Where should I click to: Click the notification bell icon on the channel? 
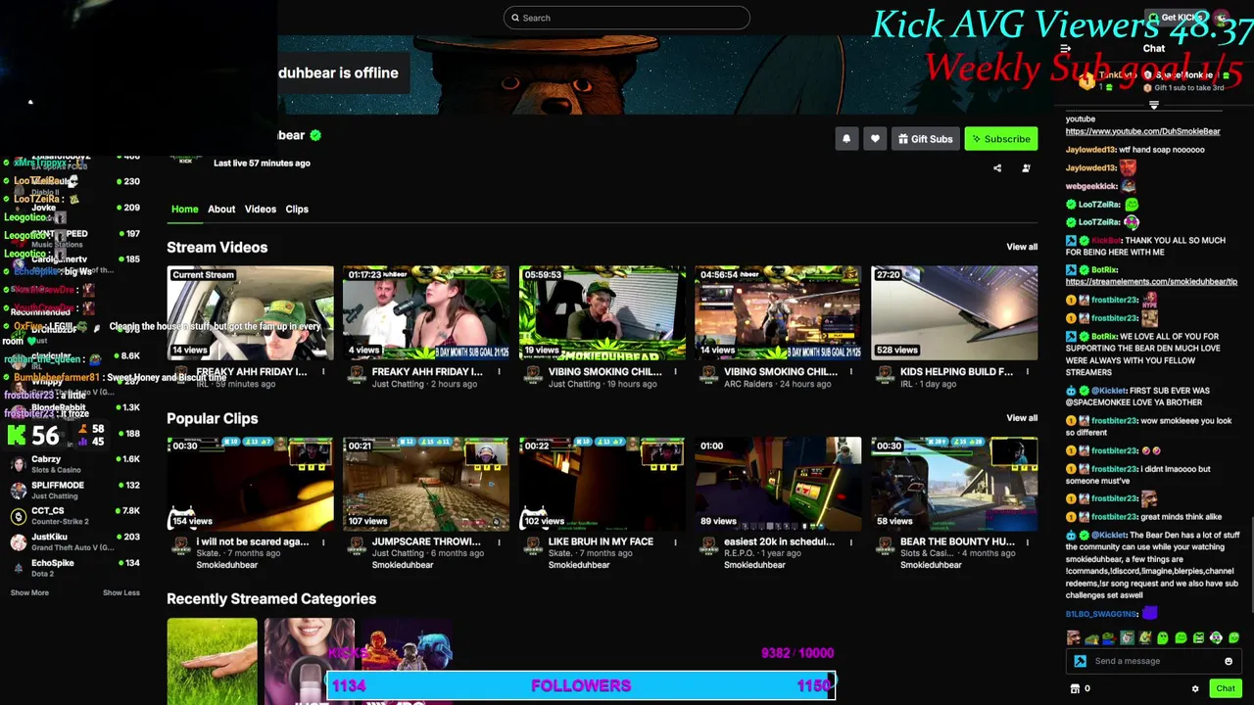[x=846, y=139]
